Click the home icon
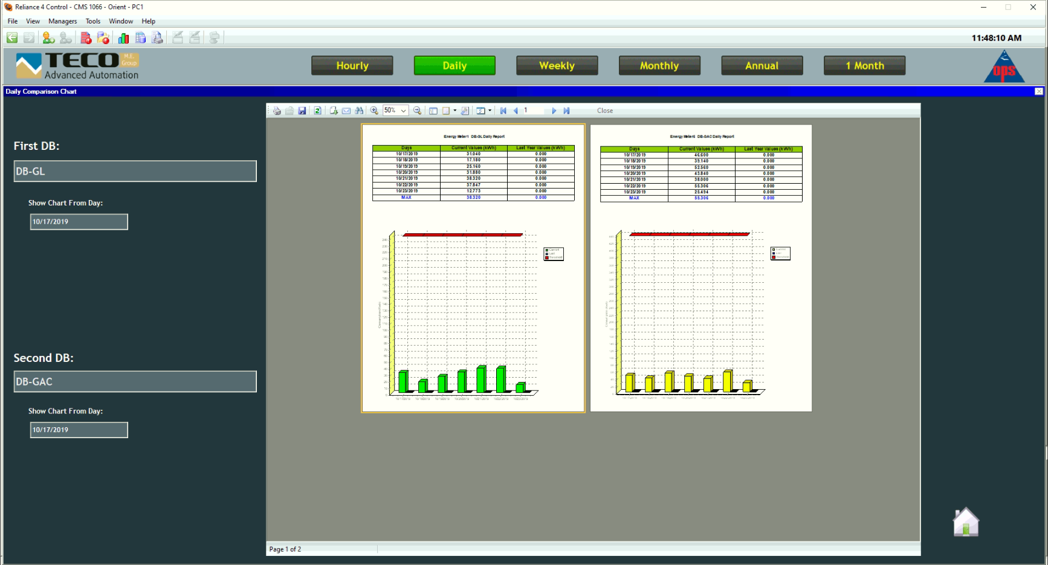The width and height of the screenshot is (1048, 565). [x=965, y=523]
